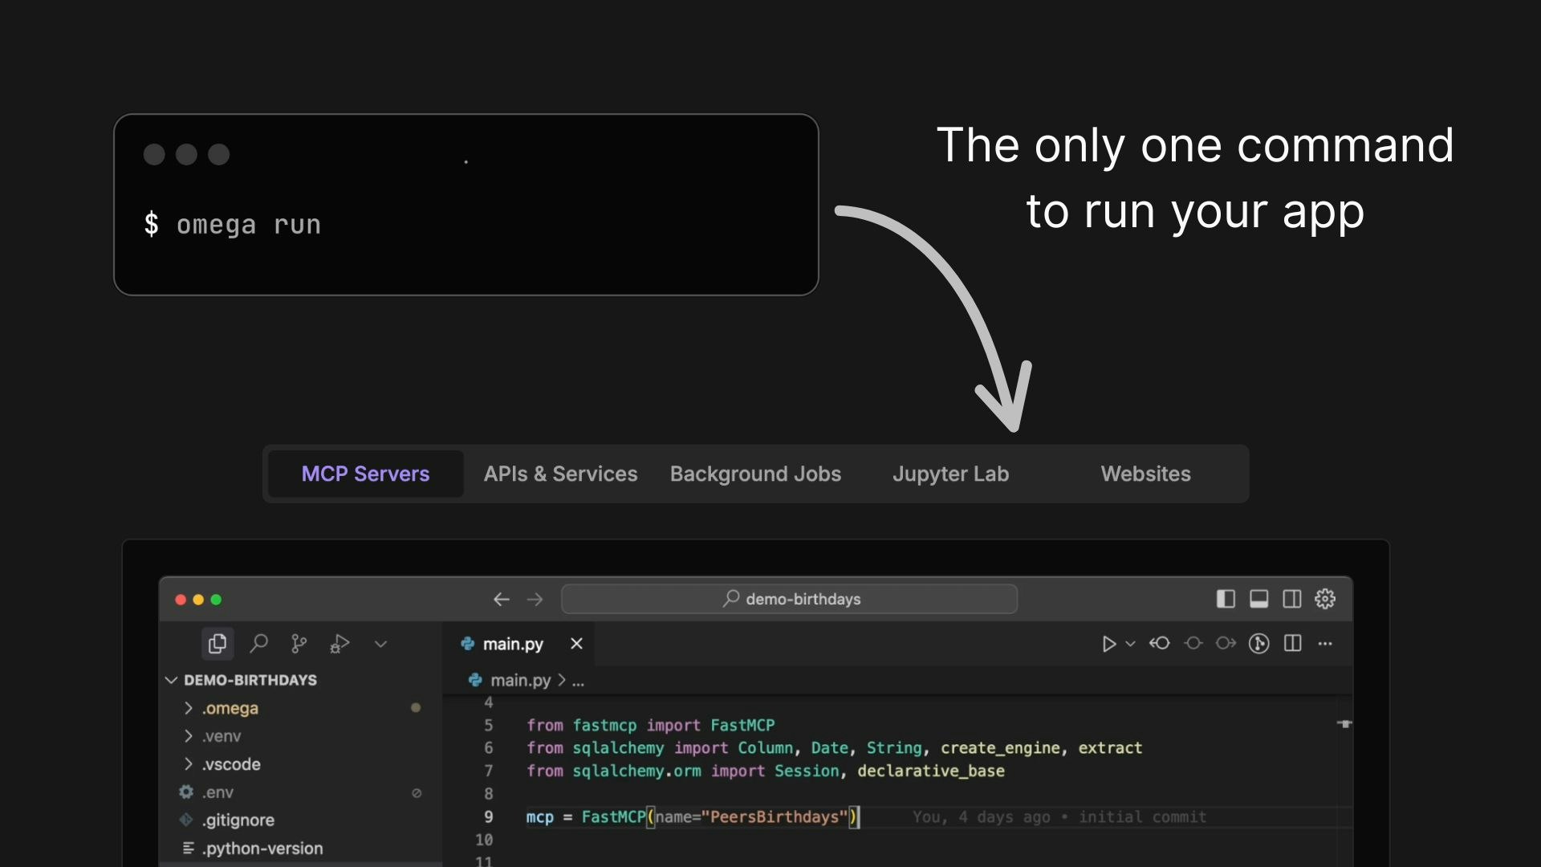Open the run options dropdown arrow

pyautogui.click(x=1130, y=644)
